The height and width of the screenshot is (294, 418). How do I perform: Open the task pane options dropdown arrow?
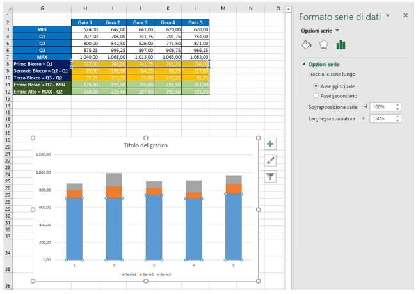pyautogui.click(x=388, y=15)
